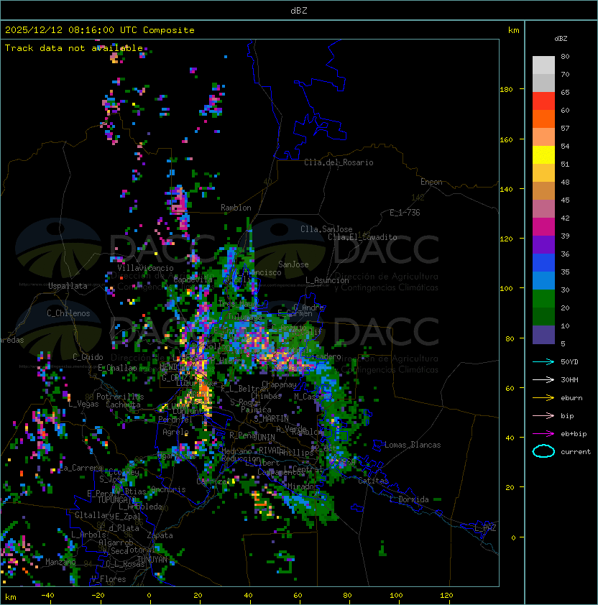Viewport: 598px width, 605px height.
Task: Click the 'V_Flores' map label
Action: tap(109, 579)
